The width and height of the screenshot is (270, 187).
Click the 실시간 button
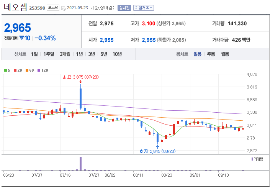click(x=124, y=8)
